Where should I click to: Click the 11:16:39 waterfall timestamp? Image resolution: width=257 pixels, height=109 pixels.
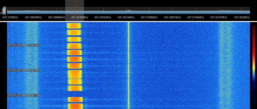(23, 95)
